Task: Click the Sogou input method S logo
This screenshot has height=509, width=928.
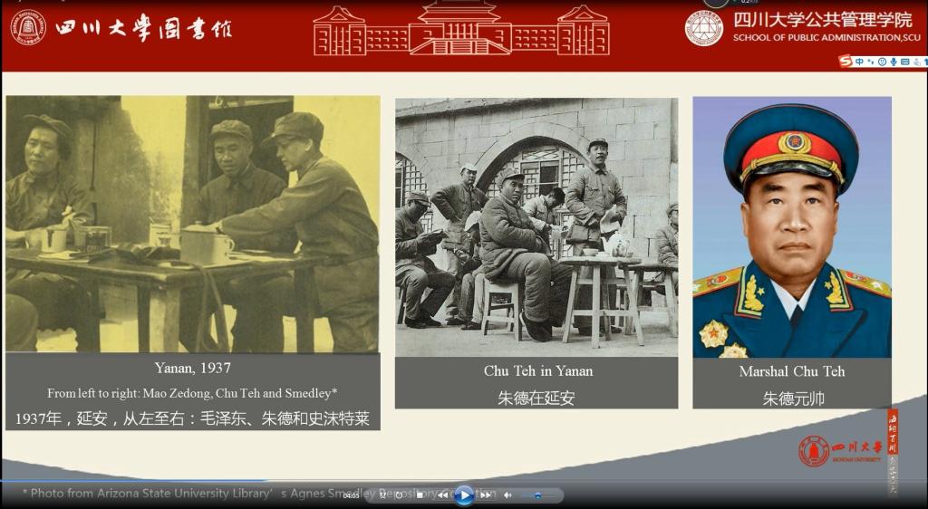Action: point(846,62)
